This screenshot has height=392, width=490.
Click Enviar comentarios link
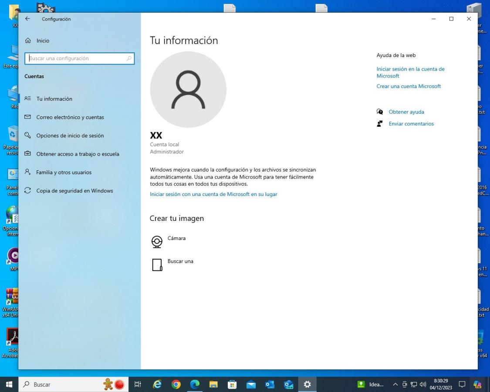[411, 124]
